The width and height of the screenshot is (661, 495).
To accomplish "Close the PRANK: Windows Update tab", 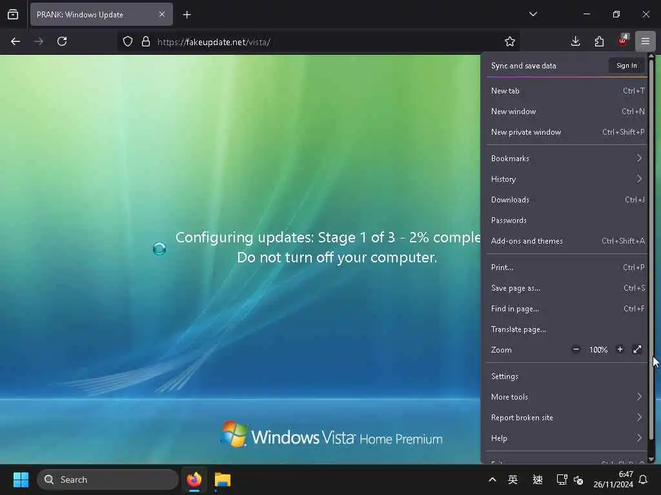I will click(162, 14).
